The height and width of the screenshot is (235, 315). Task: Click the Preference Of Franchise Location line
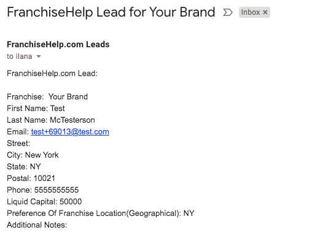101,214
